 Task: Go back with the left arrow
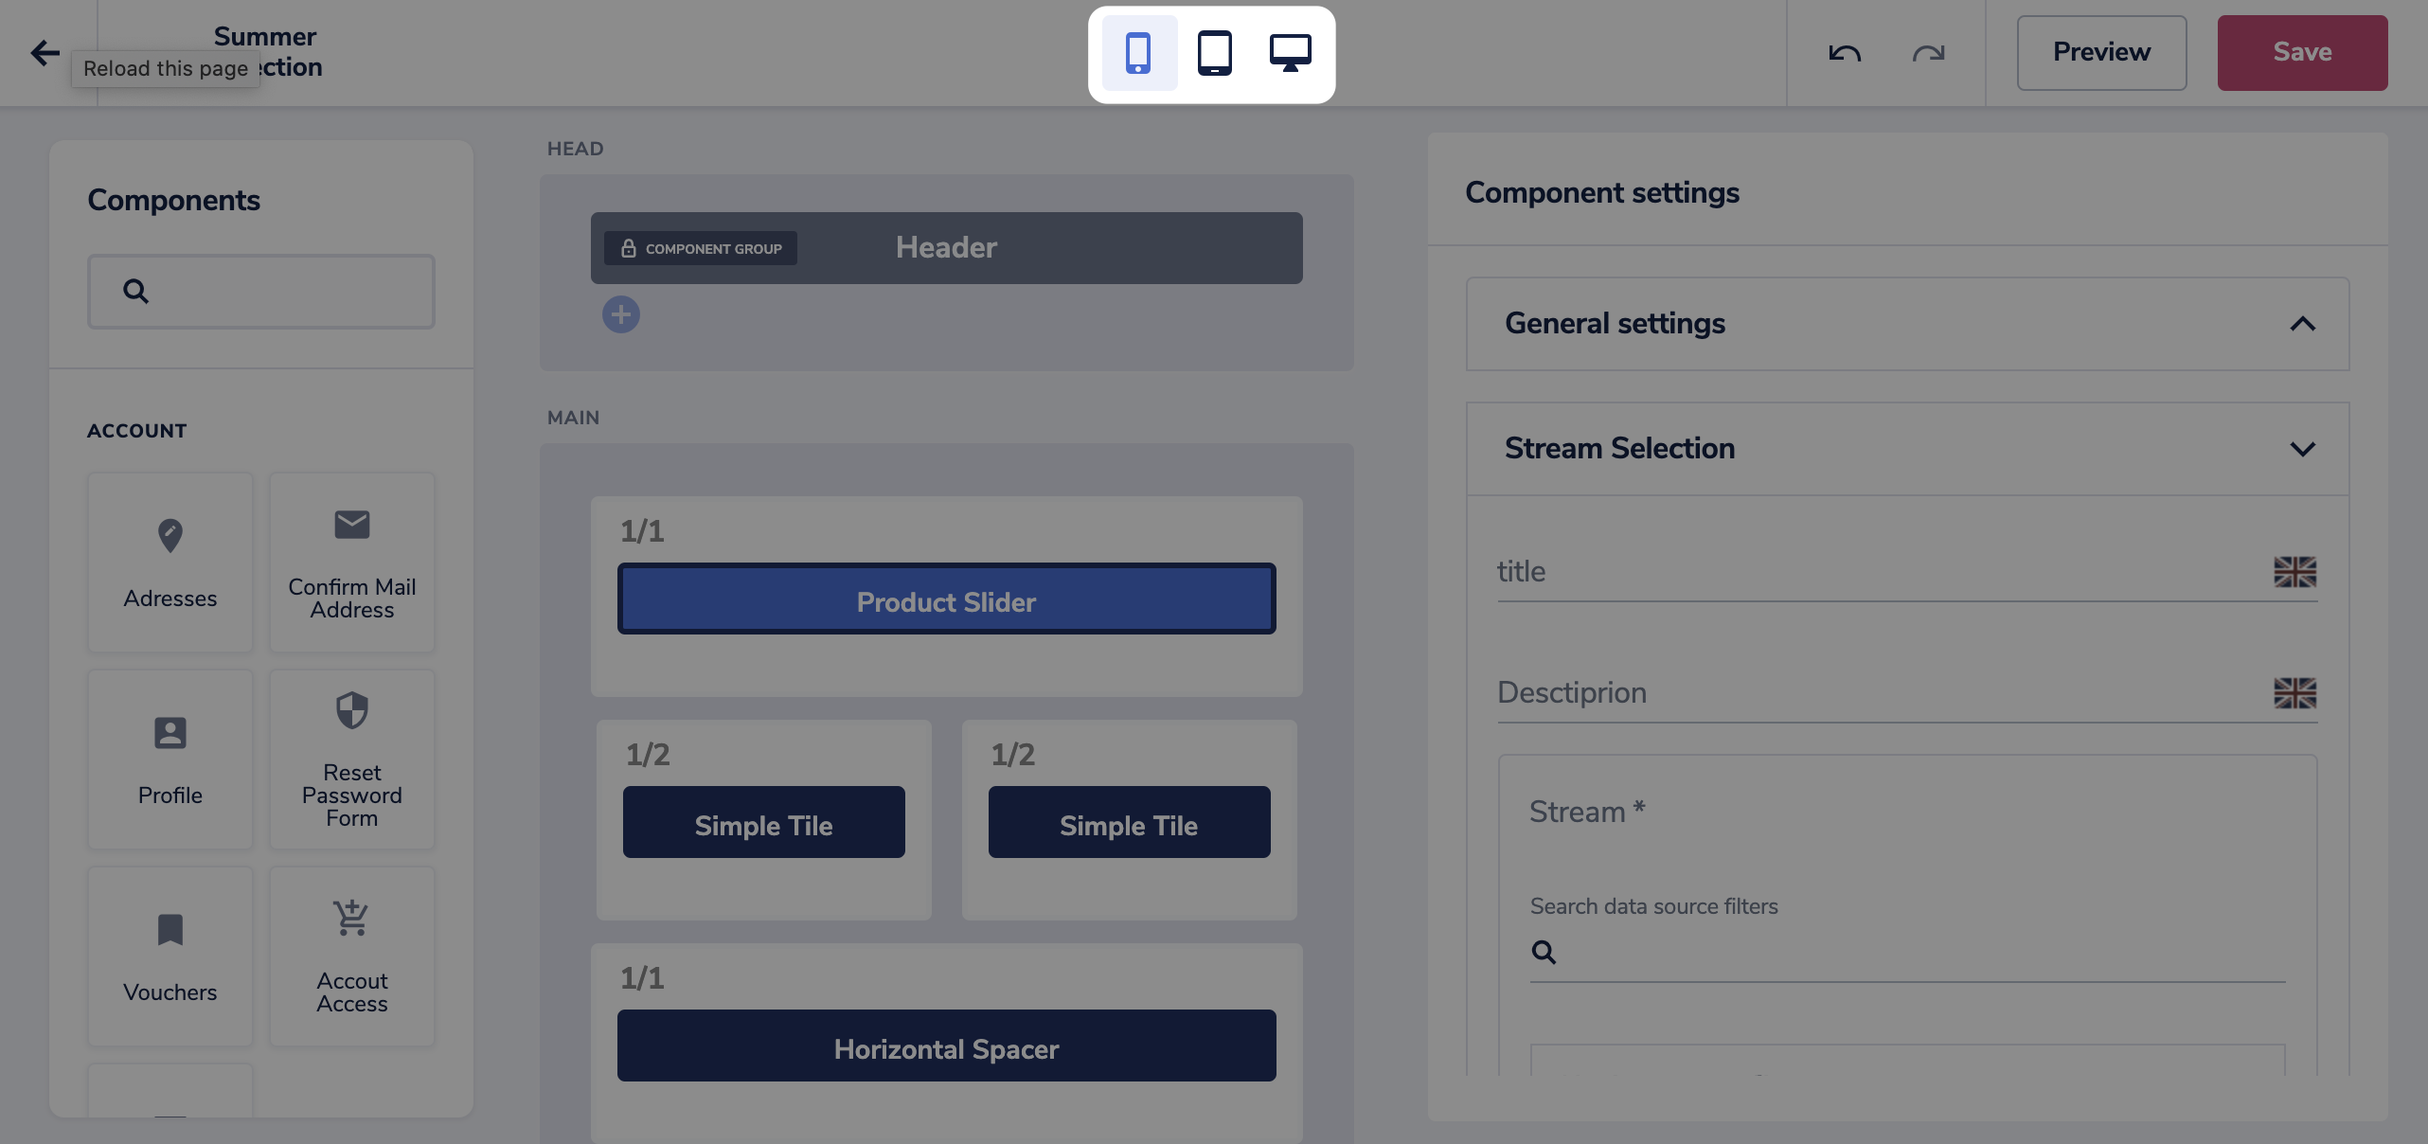(45, 52)
